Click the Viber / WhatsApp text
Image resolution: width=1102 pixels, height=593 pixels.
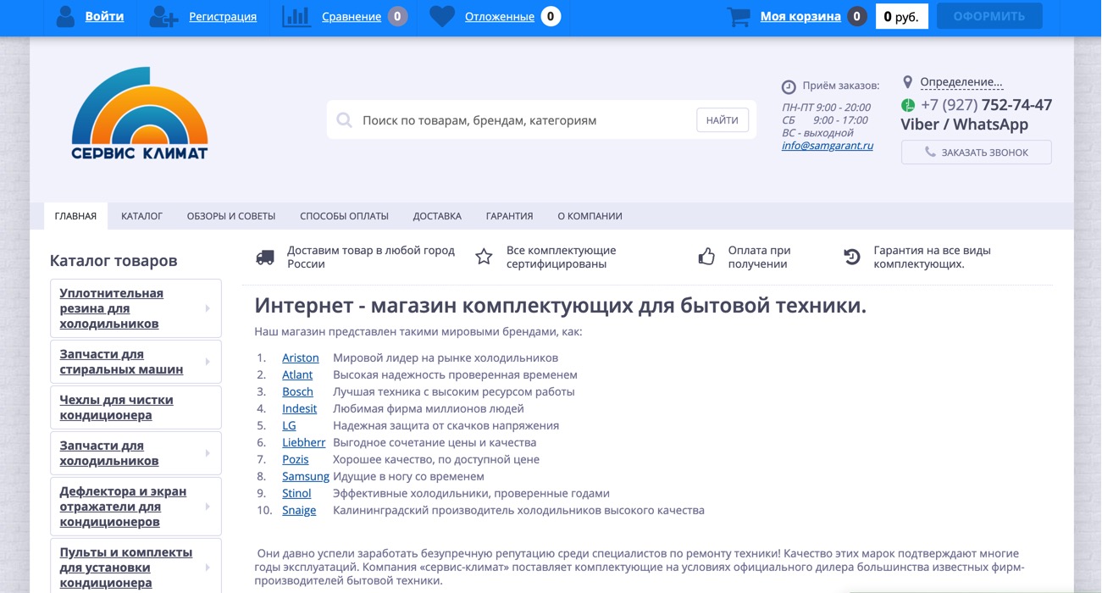[x=964, y=125]
